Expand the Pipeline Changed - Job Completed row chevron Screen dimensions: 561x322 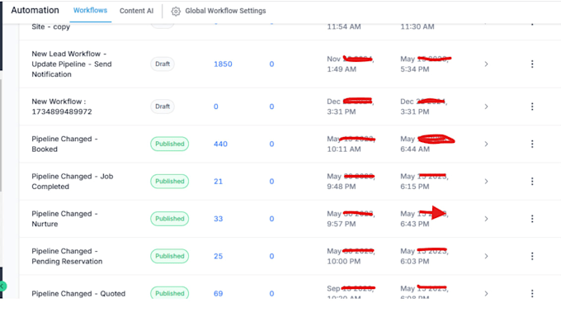pos(486,182)
